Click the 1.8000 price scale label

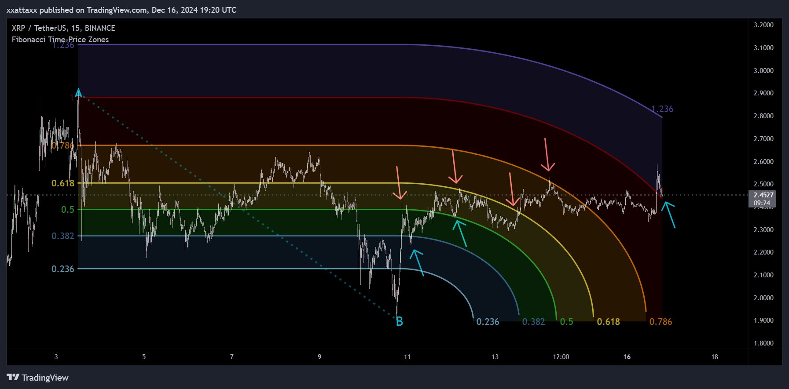click(763, 343)
